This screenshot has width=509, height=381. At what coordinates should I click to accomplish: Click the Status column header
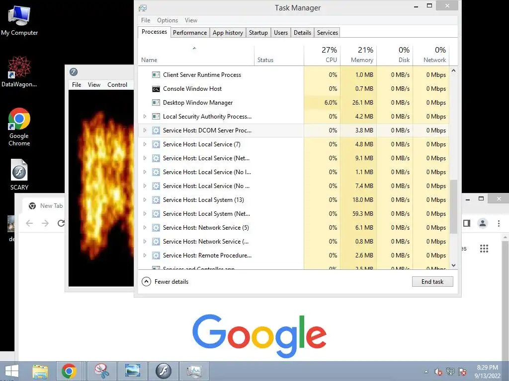coord(279,55)
